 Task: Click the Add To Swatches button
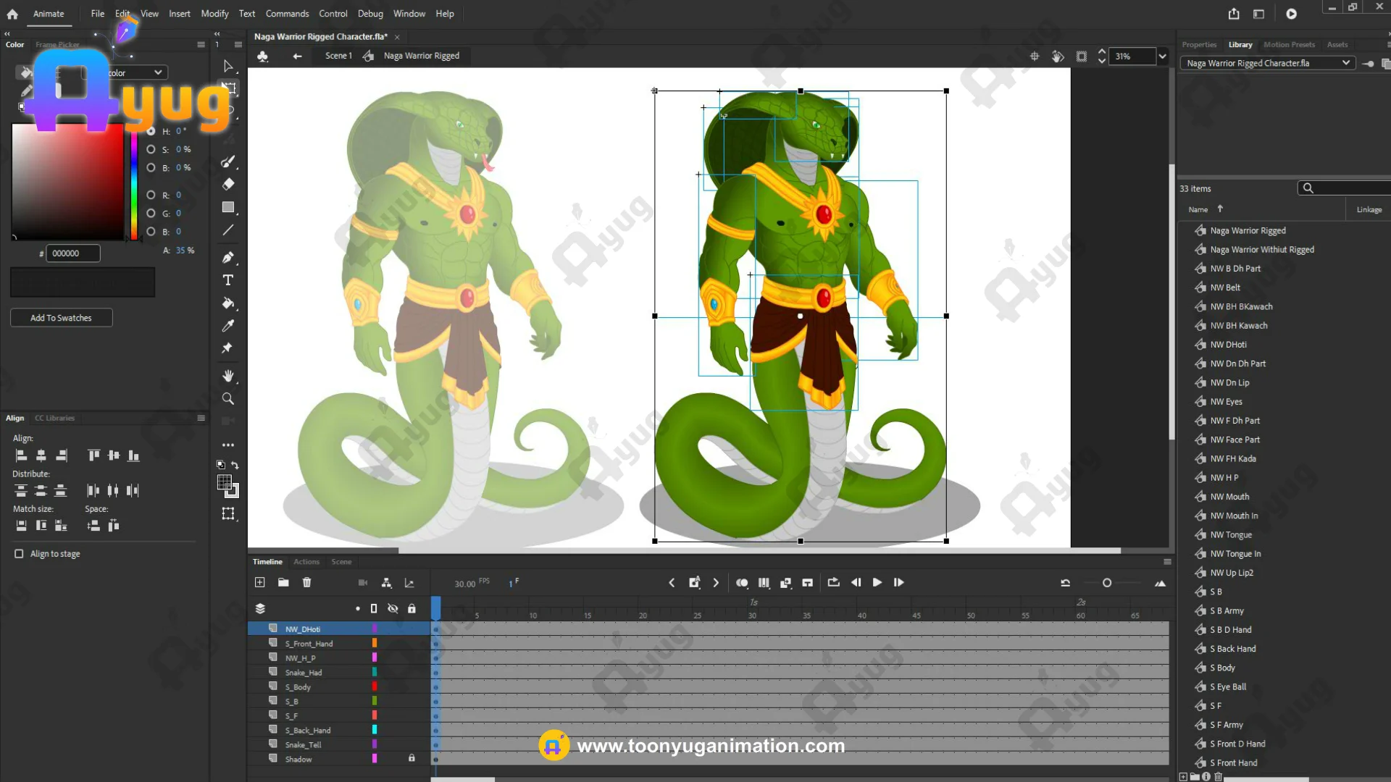61,318
